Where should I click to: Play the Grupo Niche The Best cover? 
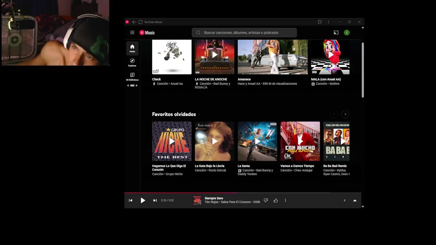[172, 141]
